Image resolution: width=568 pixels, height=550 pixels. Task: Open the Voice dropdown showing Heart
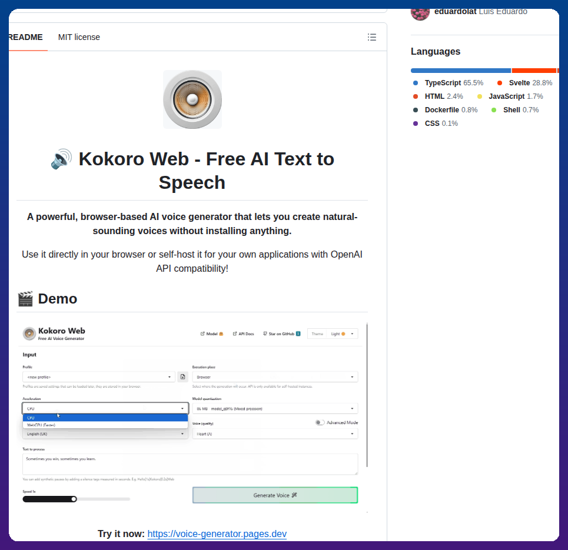coord(275,434)
